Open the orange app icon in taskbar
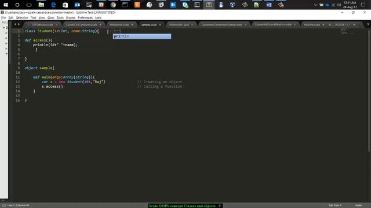The height and width of the screenshot is (208, 371). click(137, 5)
